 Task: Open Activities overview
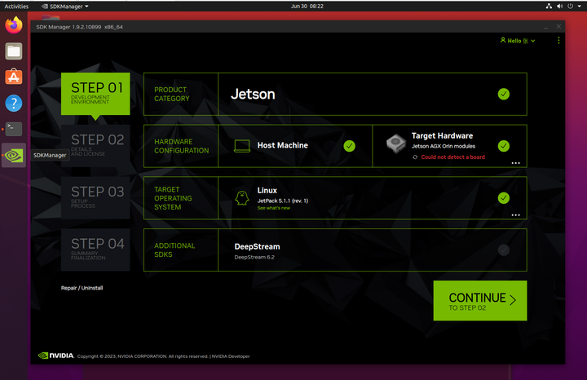(16, 6)
